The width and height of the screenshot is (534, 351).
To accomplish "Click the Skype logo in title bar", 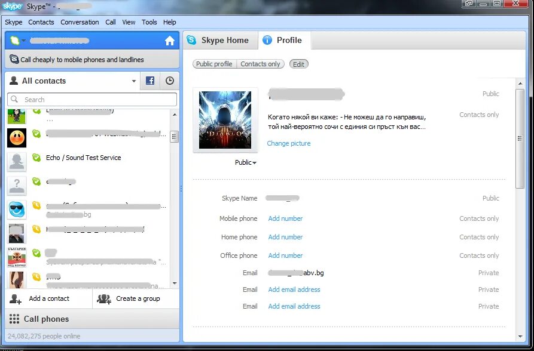I will pos(13,6).
